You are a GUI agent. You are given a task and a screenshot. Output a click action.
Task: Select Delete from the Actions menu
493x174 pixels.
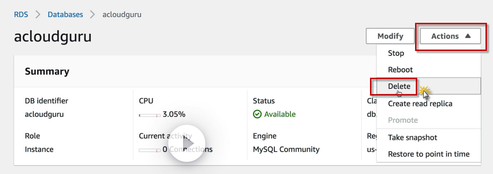pos(399,86)
